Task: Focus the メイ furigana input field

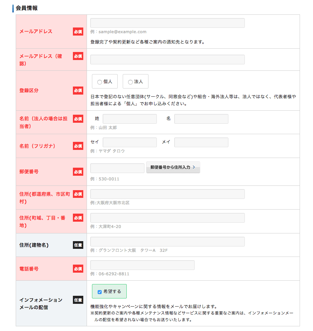Action: tap(201, 142)
